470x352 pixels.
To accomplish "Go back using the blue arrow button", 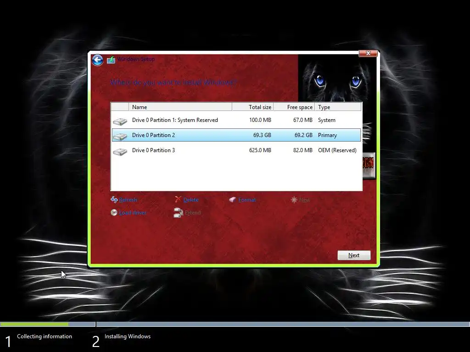I will [97, 60].
